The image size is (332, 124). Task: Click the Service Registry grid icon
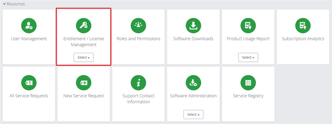(x=248, y=83)
